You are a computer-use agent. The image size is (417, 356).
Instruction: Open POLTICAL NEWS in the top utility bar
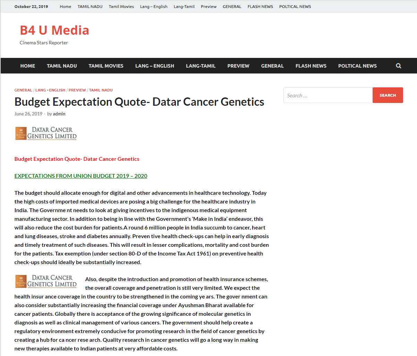tap(295, 7)
